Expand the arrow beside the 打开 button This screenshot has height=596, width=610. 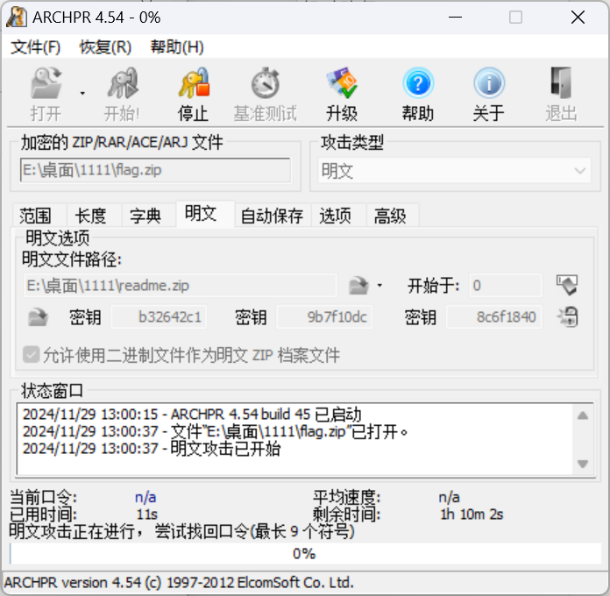coord(82,94)
